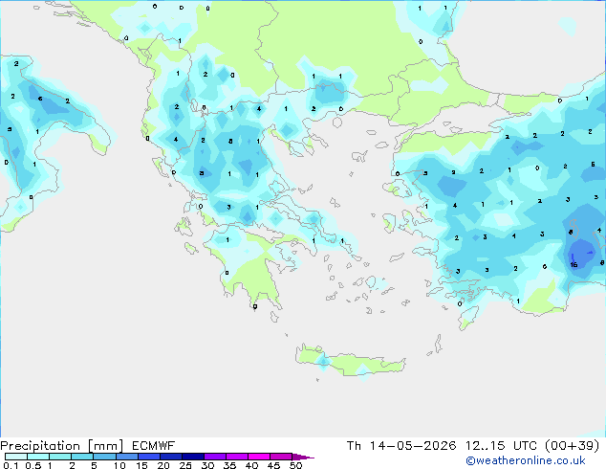Viewport: 606px width, 469px height.
Task: Click the legend tick label '45'
Action: click(x=274, y=465)
